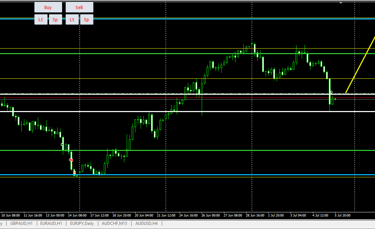Open the AUDUSD,H4 chart tab
Screen dimensions: 375x229
click(x=147, y=223)
